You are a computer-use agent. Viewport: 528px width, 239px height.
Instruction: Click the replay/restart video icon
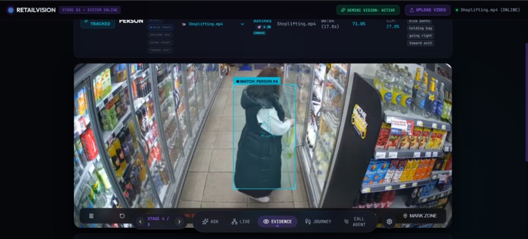[x=123, y=216]
